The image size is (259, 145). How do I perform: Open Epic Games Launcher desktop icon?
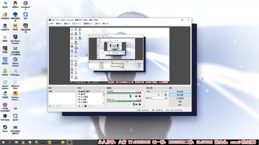click(x=15, y=39)
